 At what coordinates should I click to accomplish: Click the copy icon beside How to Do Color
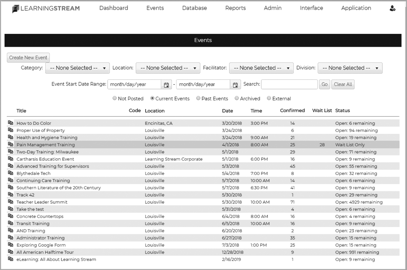click(10, 122)
